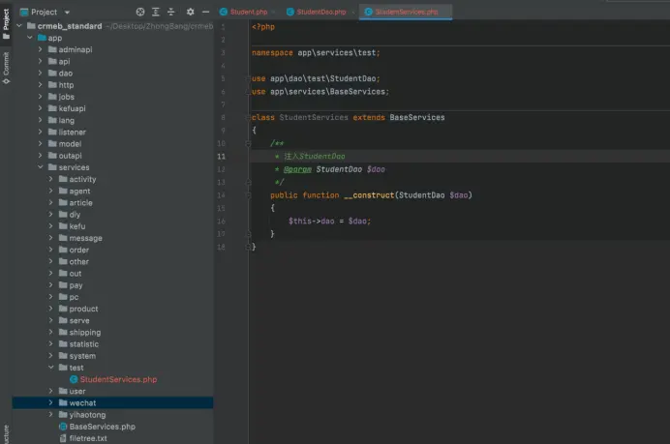Fold the __construct method at gutter
670x444 pixels.
click(248, 195)
